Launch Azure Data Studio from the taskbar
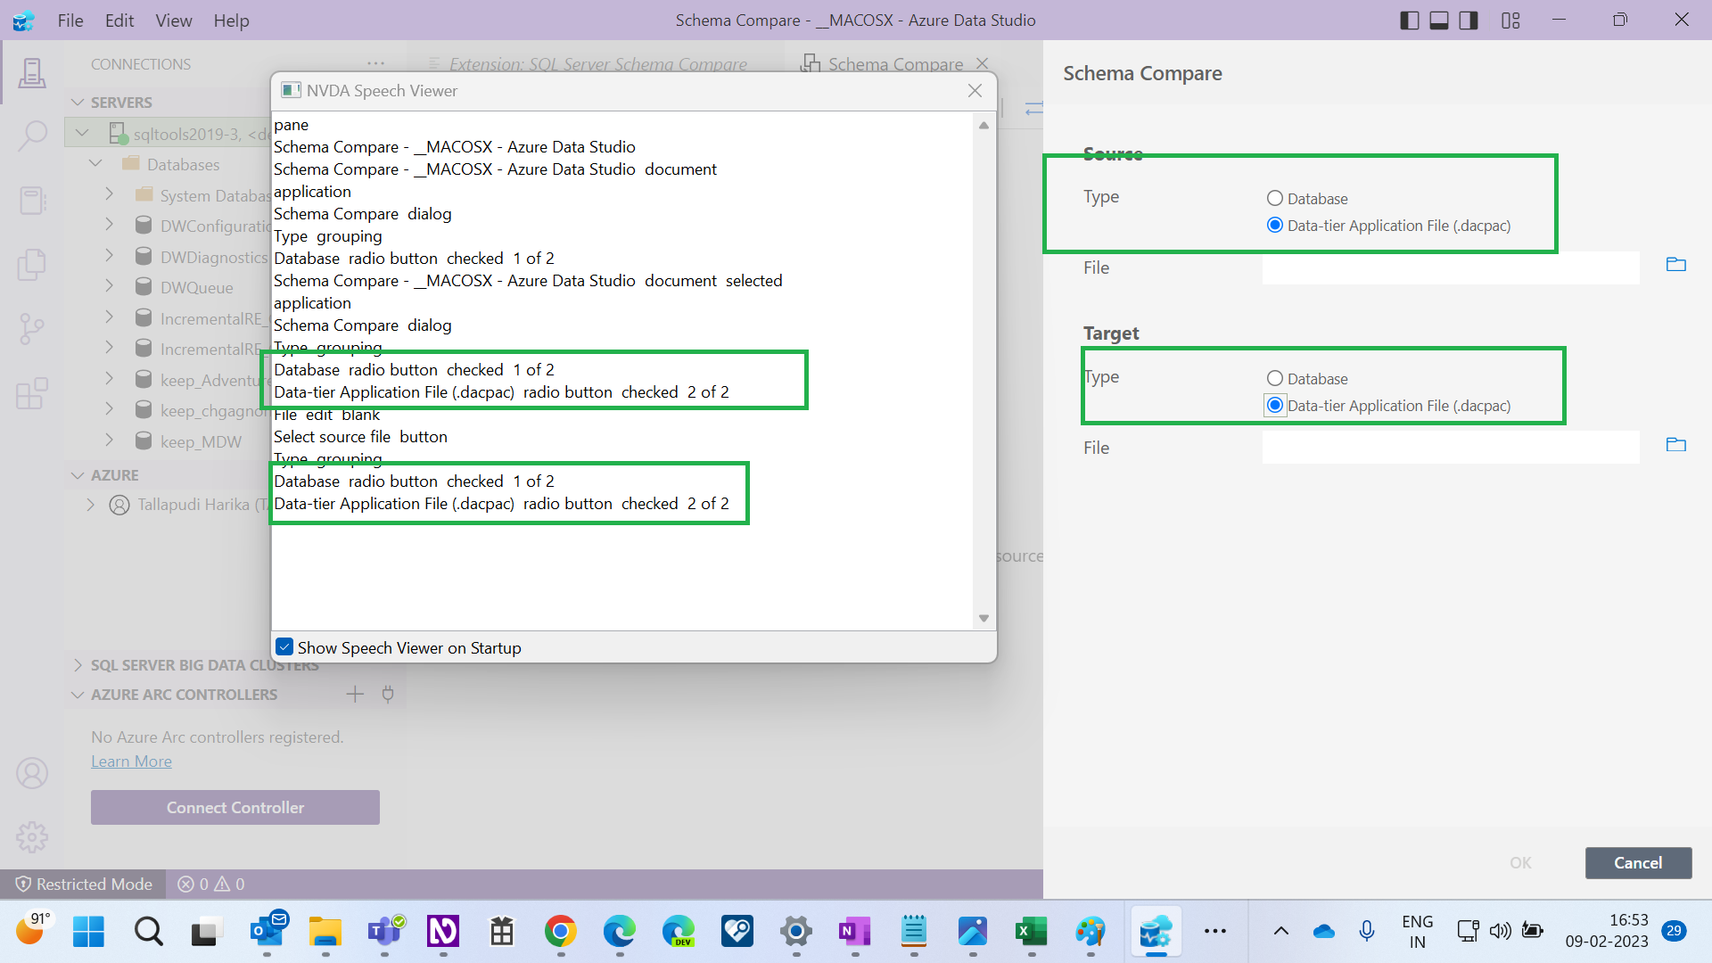Image resolution: width=1712 pixels, height=963 pixels. pyautogui.click(x=1155, y=932)
